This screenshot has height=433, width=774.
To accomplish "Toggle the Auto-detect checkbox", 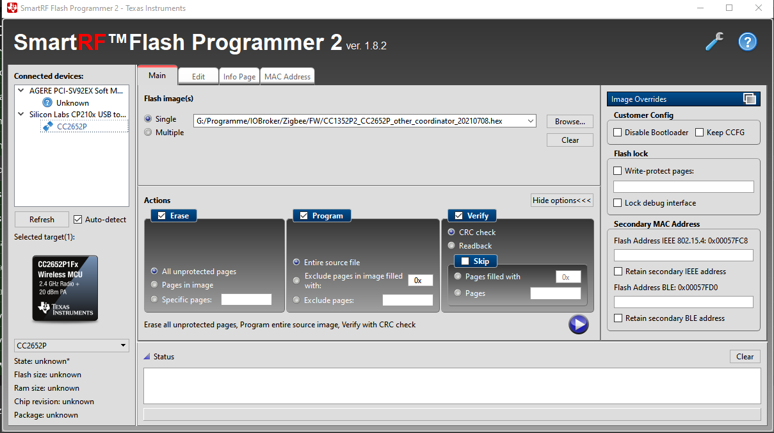I will 78,220.
